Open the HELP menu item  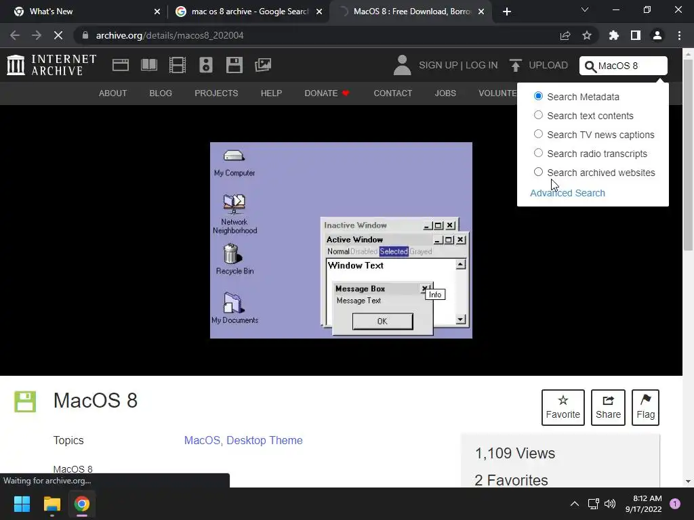(x=271, y=93)
